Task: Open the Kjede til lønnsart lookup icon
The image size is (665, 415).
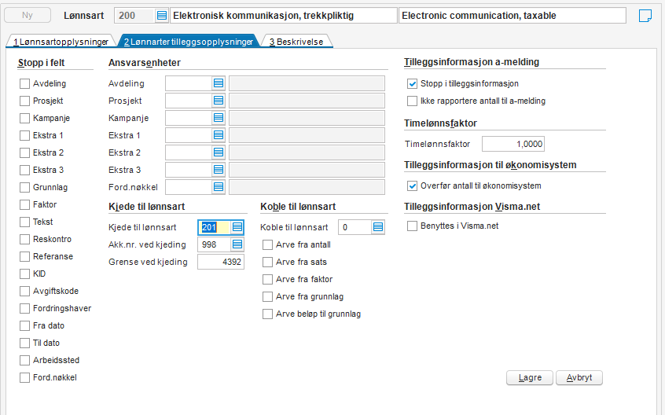Action: click(x=237, y=227)
